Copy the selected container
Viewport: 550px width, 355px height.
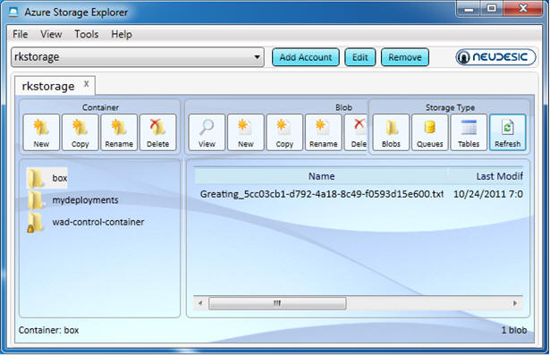point(80,132)
